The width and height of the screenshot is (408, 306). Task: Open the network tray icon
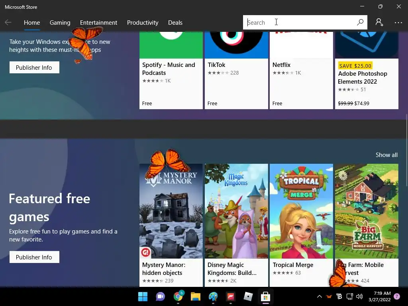(x=349, y=296)
